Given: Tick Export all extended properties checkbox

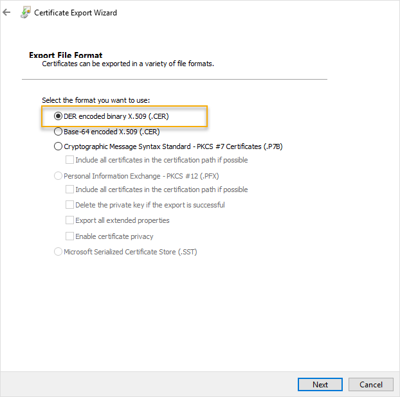Looking at the screenshot, I should [69, 220].
